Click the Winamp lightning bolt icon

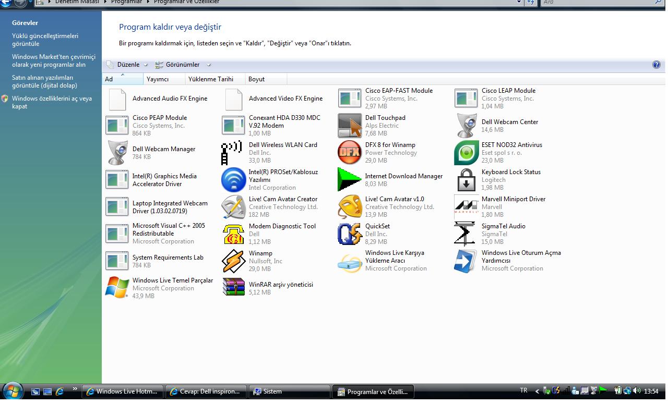click(x=233, y=261)
